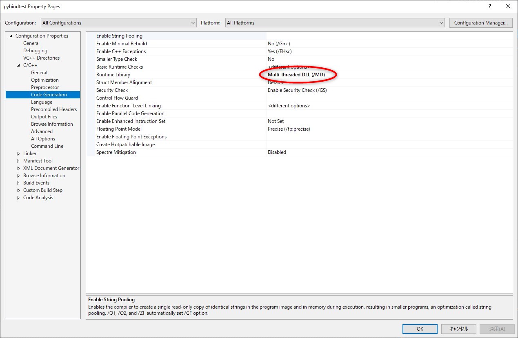Expand the Custom Build Step node

point(19,190)
